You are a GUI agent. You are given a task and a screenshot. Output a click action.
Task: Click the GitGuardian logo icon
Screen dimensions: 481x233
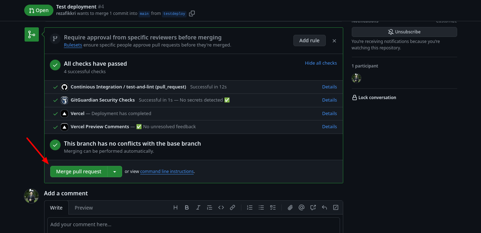pos(64,100)
